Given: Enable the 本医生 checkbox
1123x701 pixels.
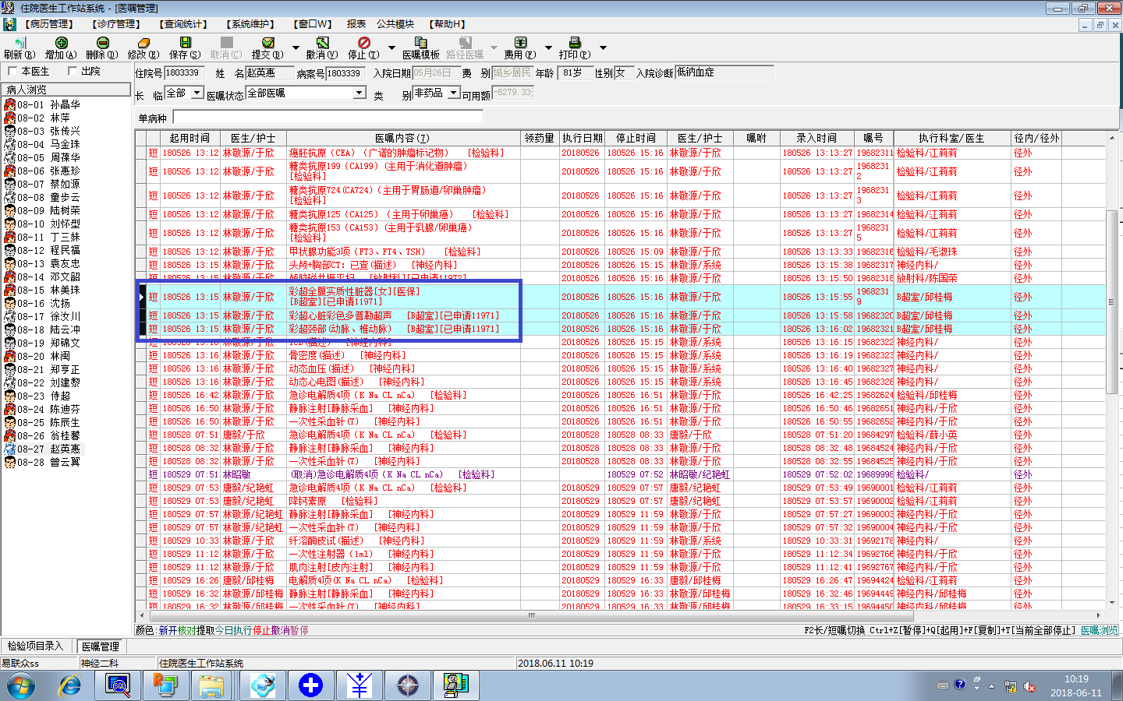Looking at the screenshot, I should click(x=12, y=72).
